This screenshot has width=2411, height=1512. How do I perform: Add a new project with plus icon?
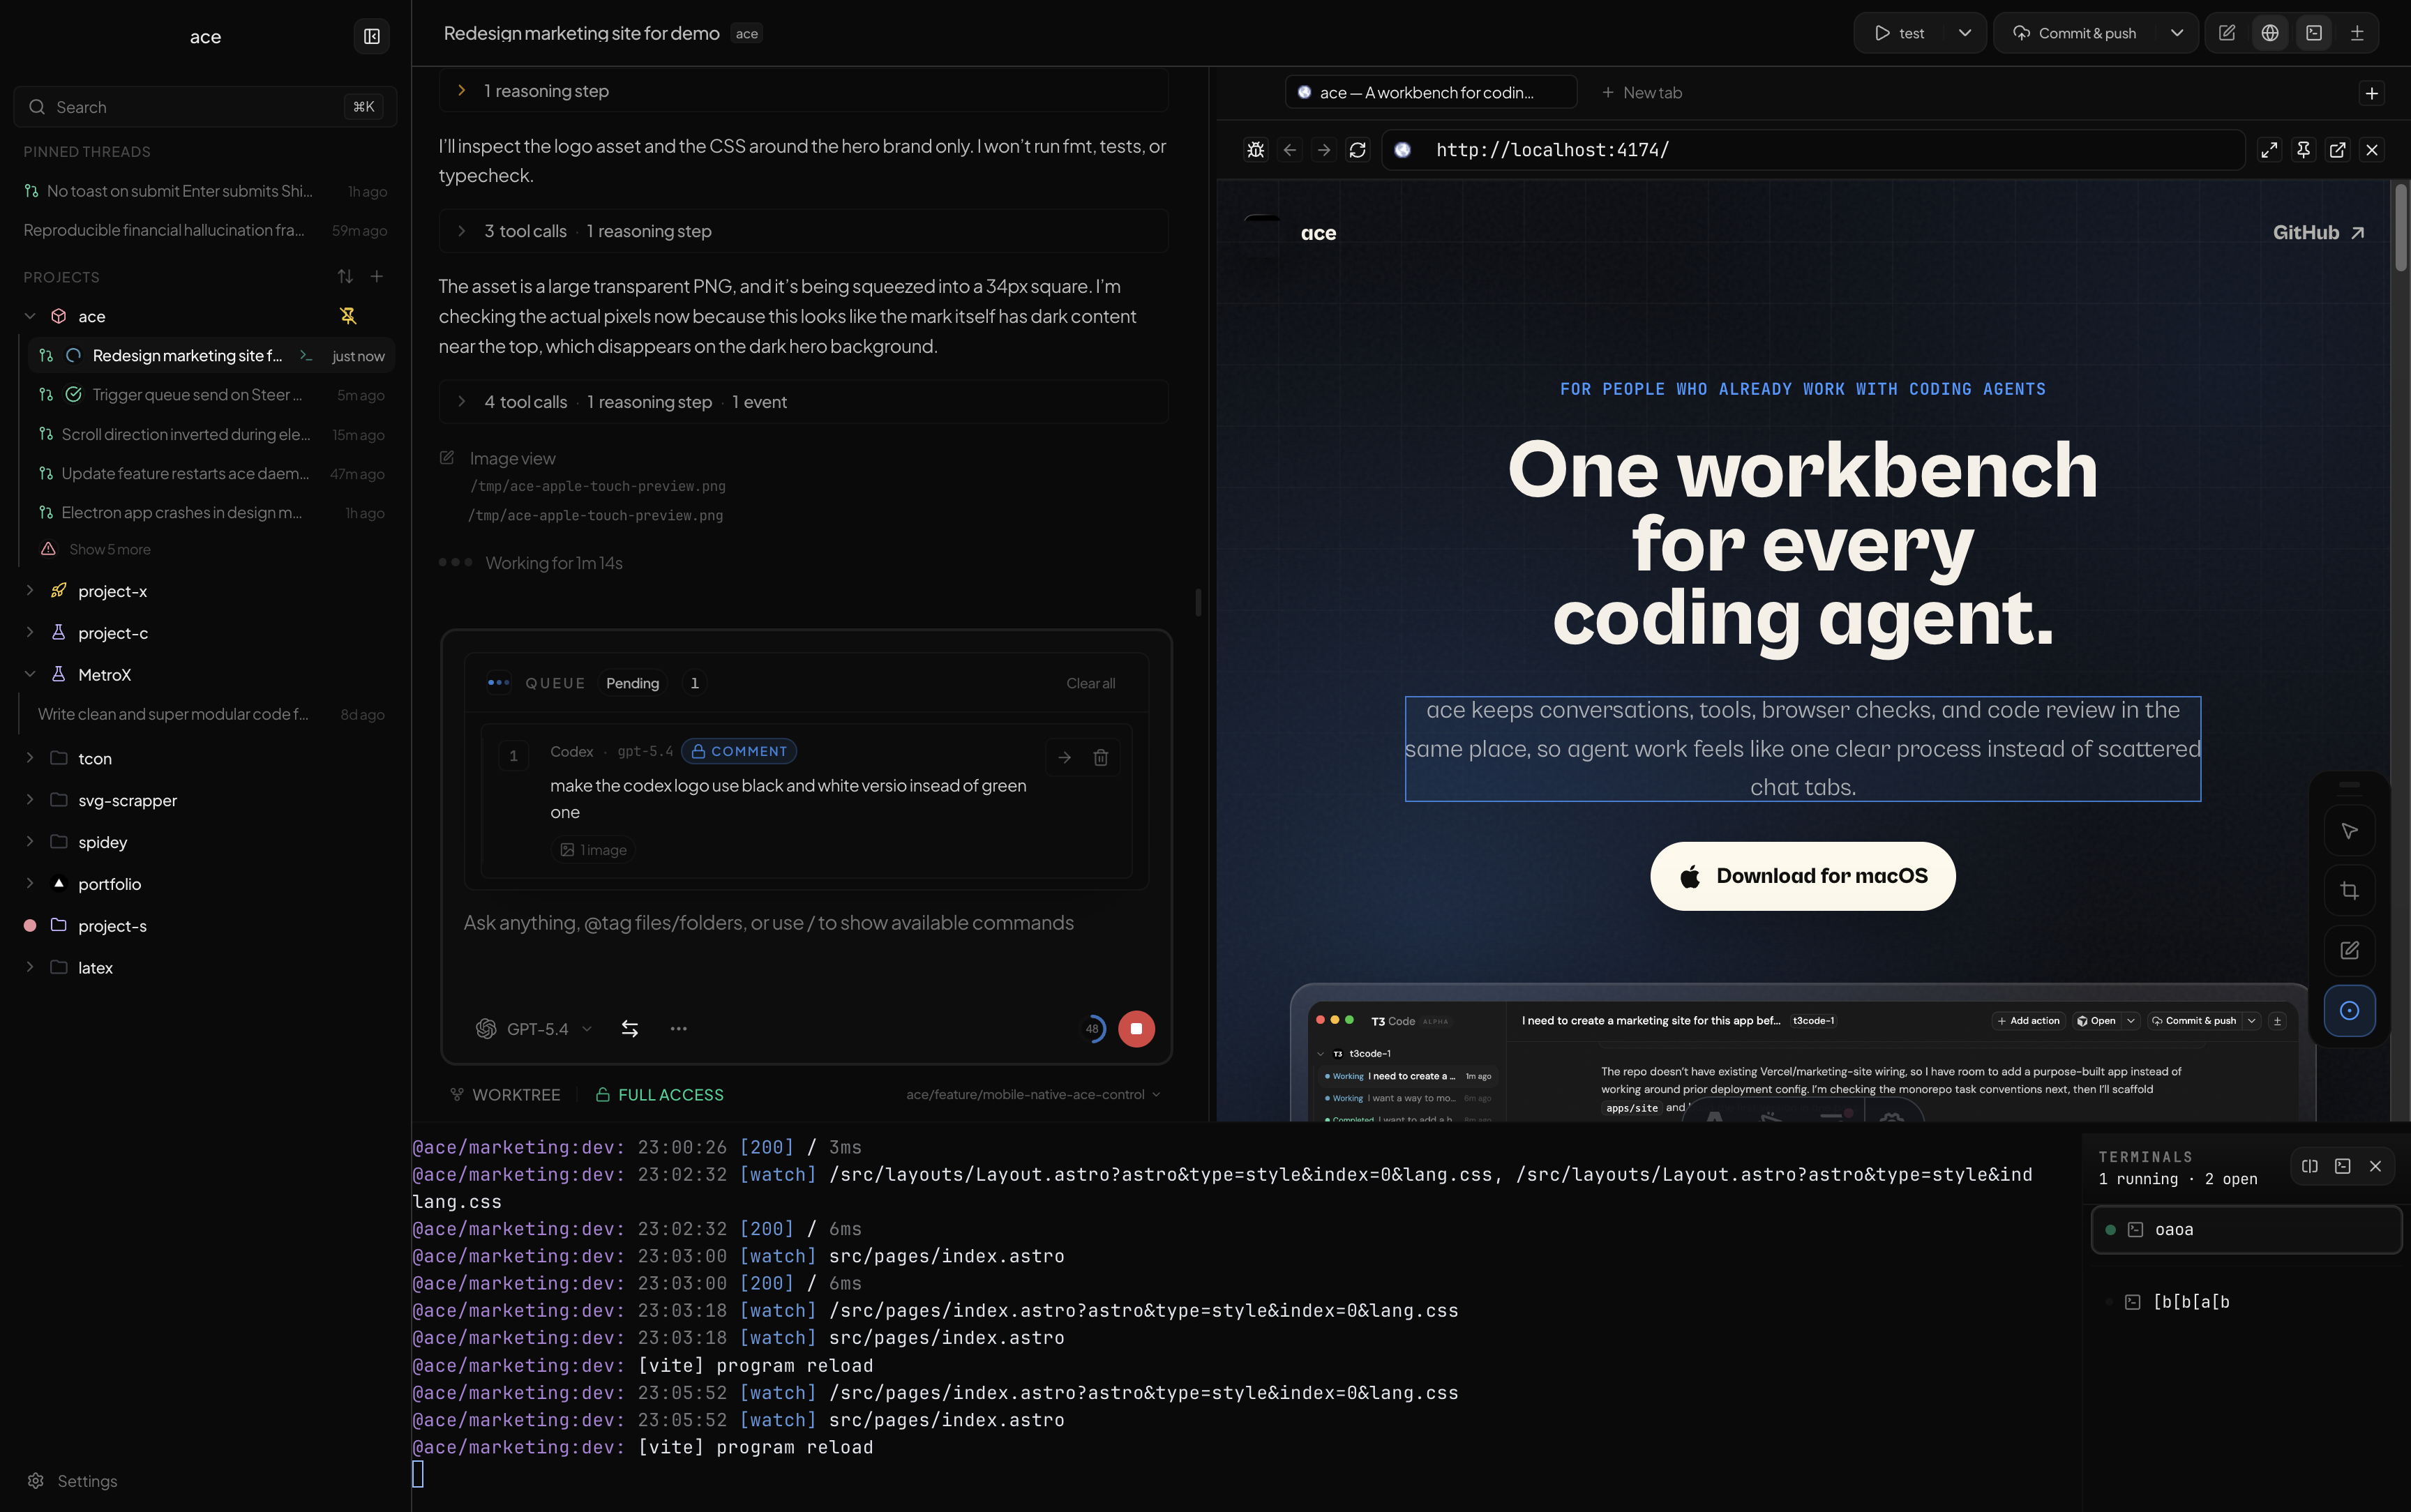pos(377,277)
